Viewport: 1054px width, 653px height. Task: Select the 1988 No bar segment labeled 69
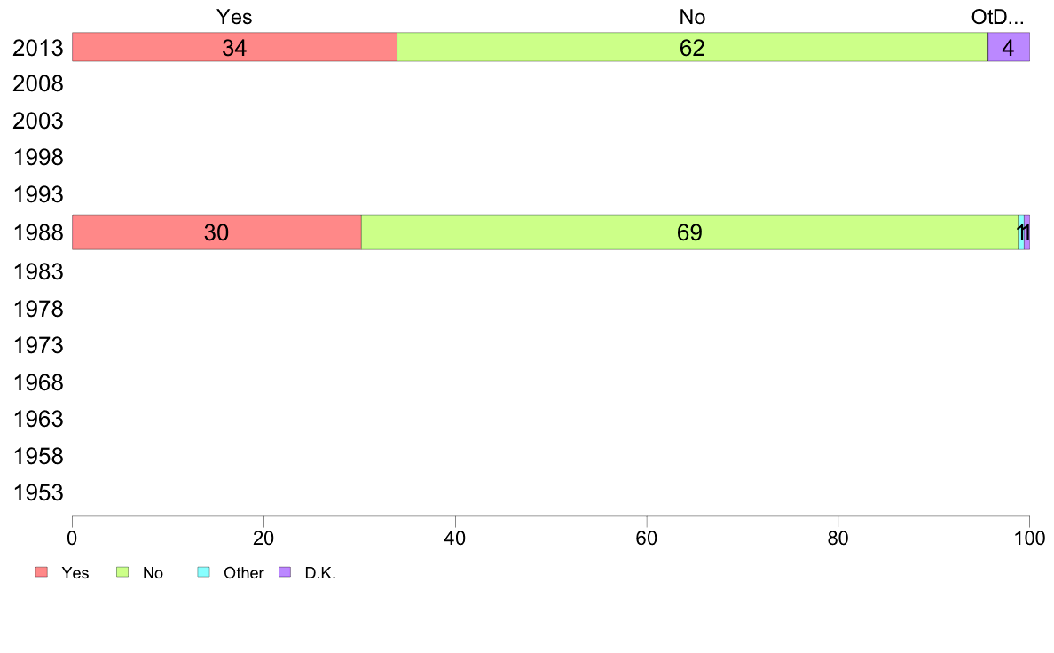pyautogui.click(x=689, y=232)
